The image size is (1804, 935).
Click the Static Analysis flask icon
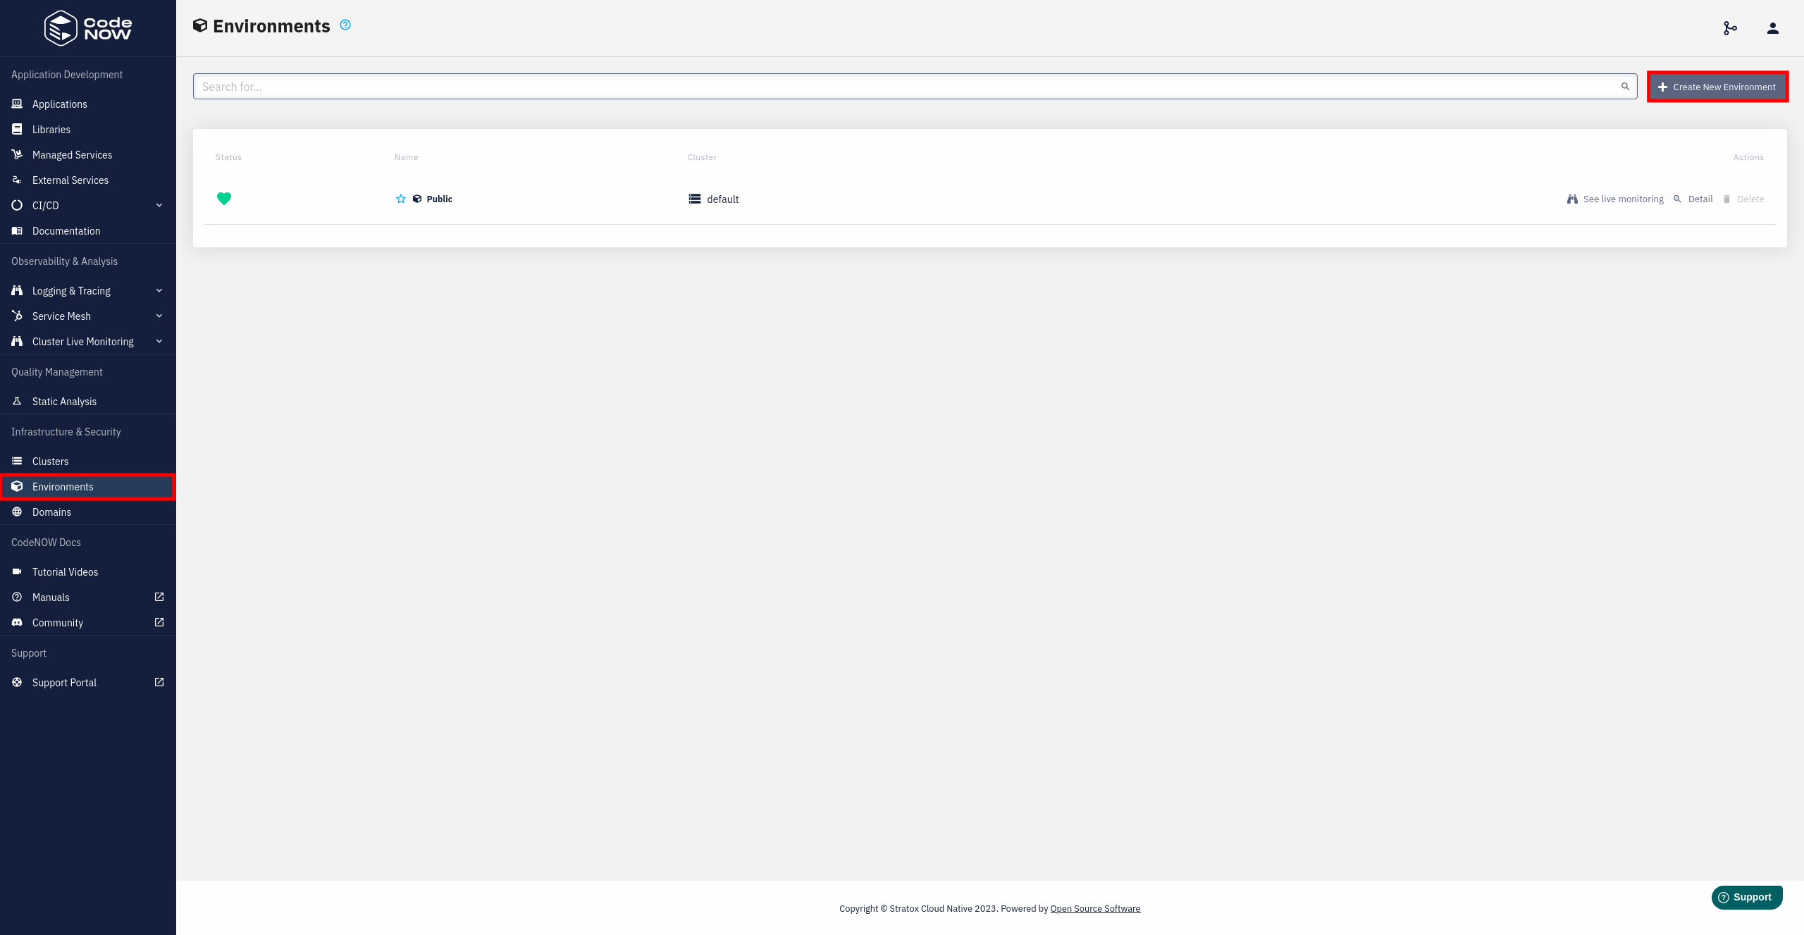[17, 401]
